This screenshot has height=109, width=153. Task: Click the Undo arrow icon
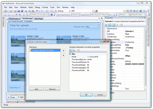click(37, 11)
